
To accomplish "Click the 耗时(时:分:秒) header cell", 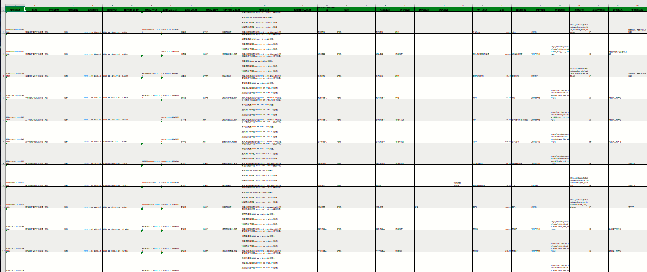I will tap(132, 10).
